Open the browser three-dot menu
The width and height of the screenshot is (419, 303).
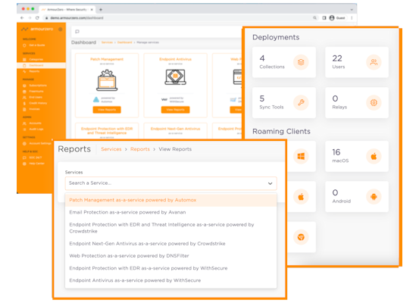coord(352,18)
